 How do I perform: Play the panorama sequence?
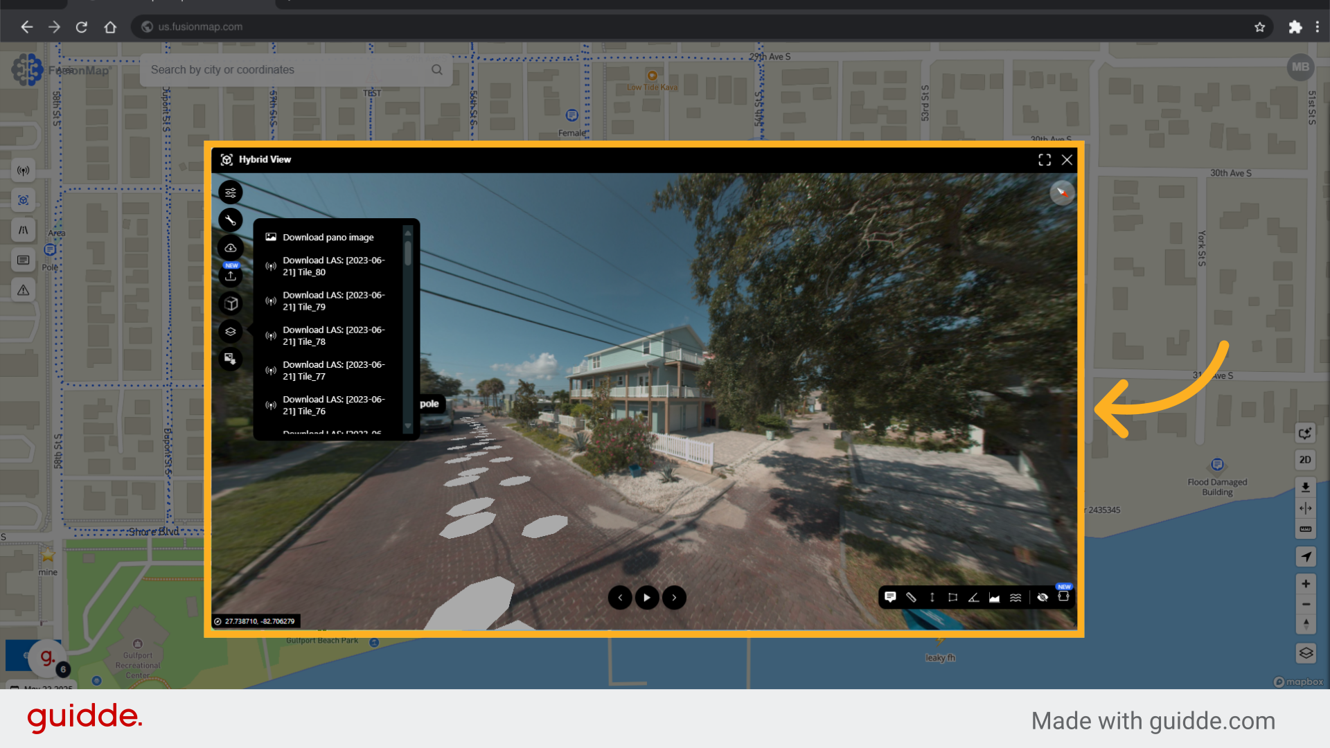pos(647,598)
